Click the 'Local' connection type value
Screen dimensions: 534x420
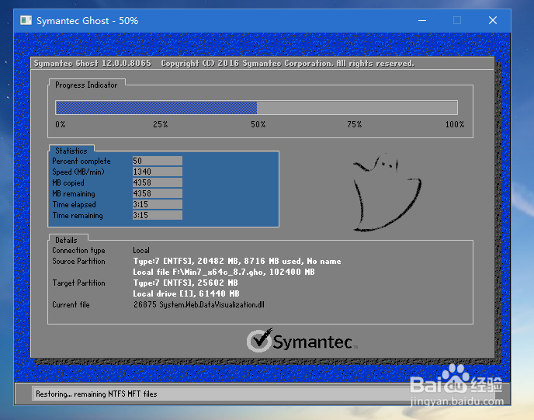141,250
